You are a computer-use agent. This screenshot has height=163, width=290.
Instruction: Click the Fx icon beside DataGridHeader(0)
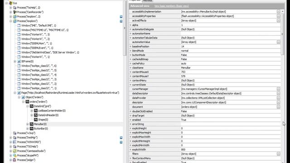[x=36, y=115]
